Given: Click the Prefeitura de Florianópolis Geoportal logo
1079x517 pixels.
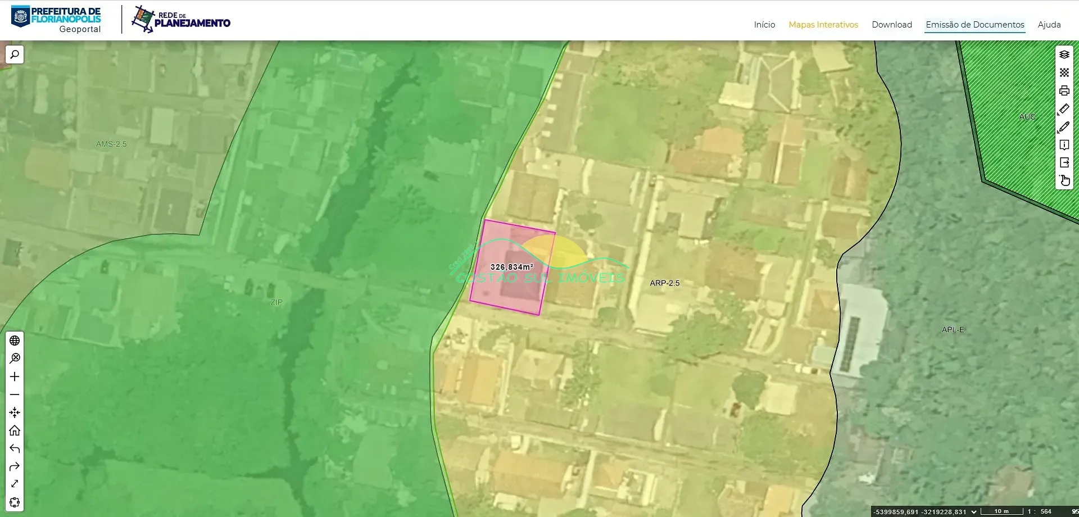Looking at the screenshot, I should tap(56, 20).
